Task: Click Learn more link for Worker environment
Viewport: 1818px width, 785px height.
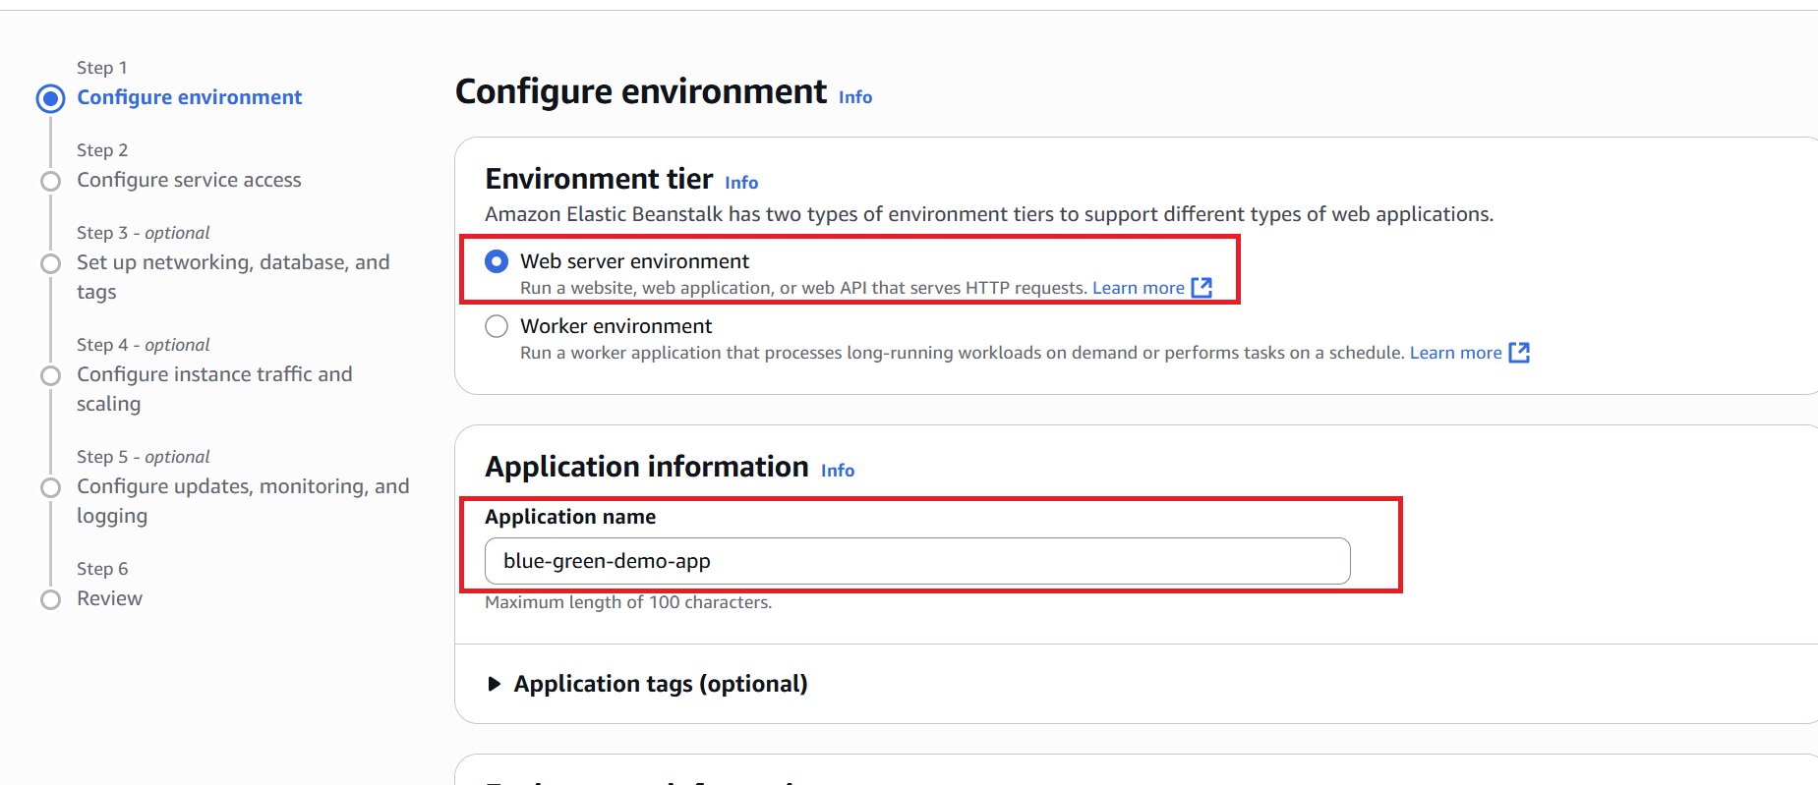Action: pos(1455,353)
